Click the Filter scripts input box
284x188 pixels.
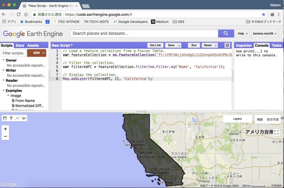click(14, 53)
